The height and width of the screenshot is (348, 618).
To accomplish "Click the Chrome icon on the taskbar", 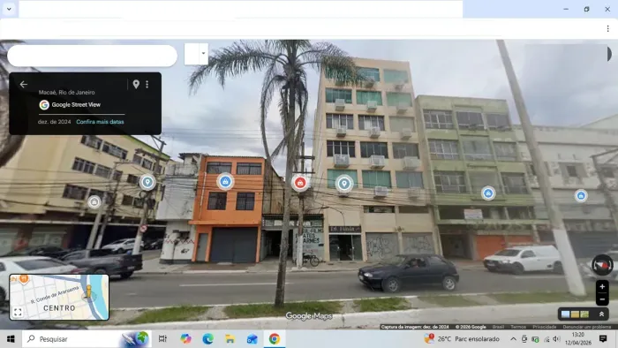I will coord(275,339).
